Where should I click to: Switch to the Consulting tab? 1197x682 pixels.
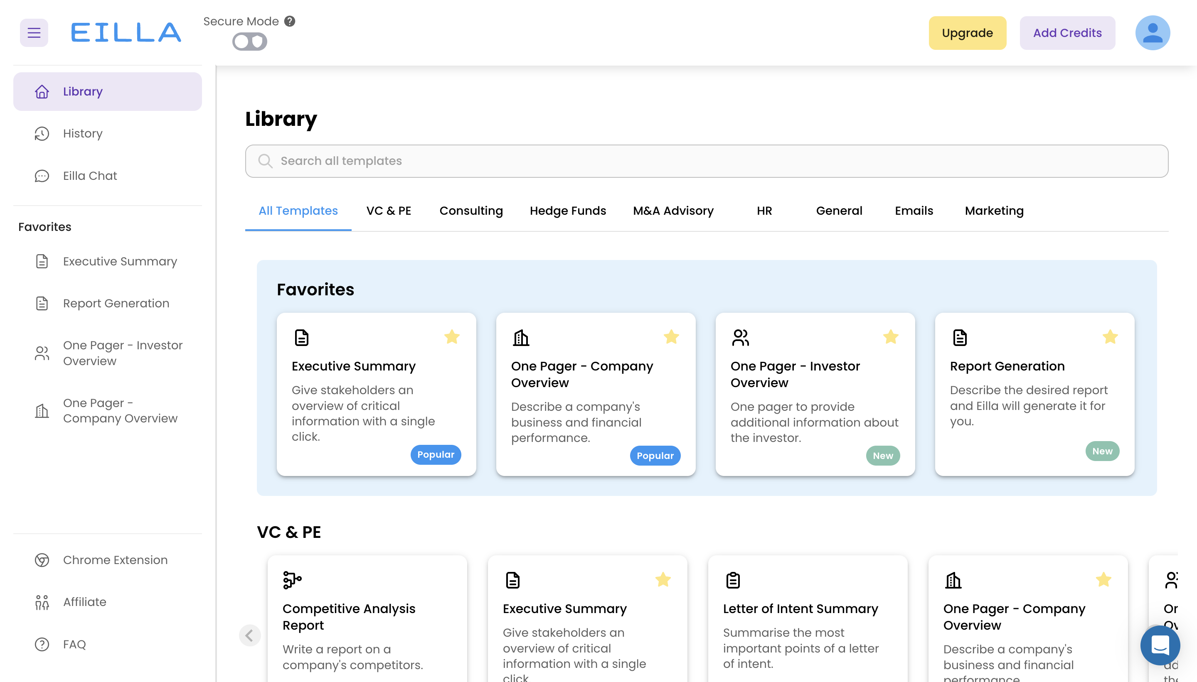click(471, 211)
